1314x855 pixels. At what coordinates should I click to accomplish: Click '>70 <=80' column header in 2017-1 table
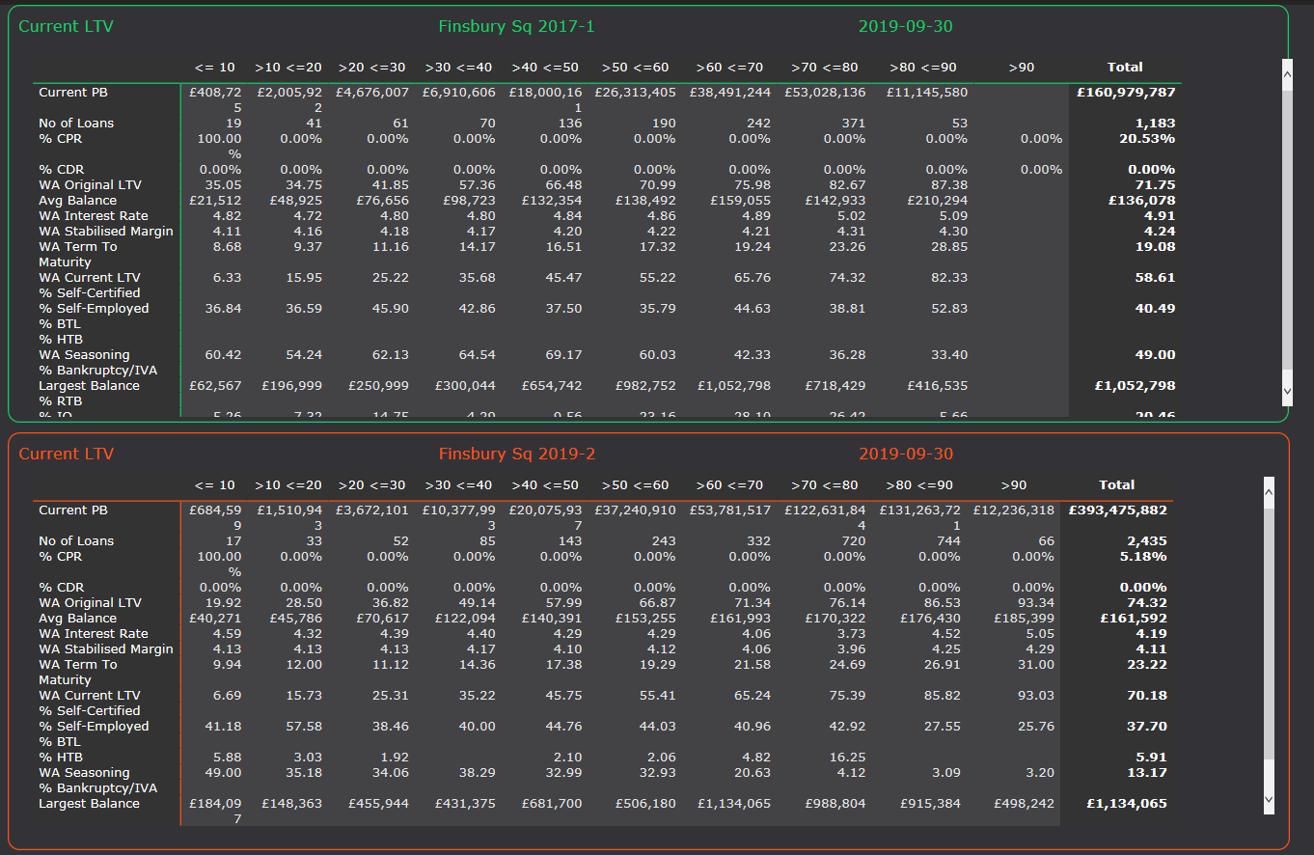coord(824,68)
